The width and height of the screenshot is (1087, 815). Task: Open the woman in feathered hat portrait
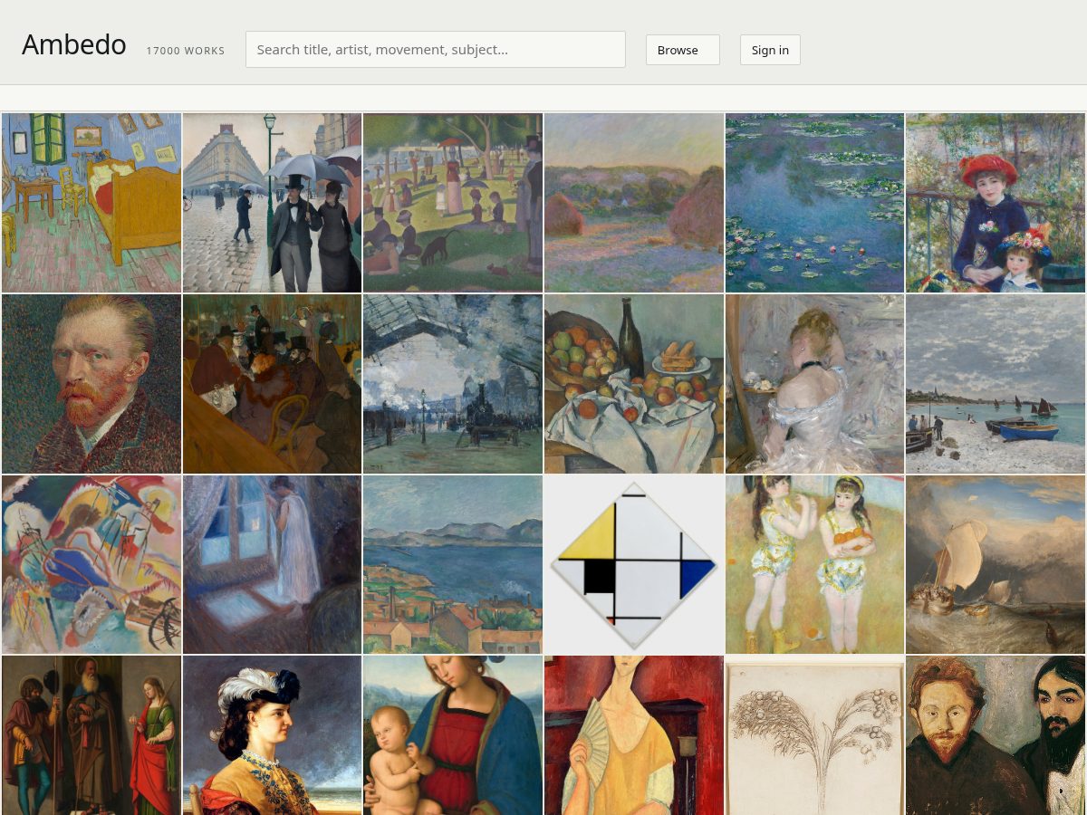pos(273,735)
